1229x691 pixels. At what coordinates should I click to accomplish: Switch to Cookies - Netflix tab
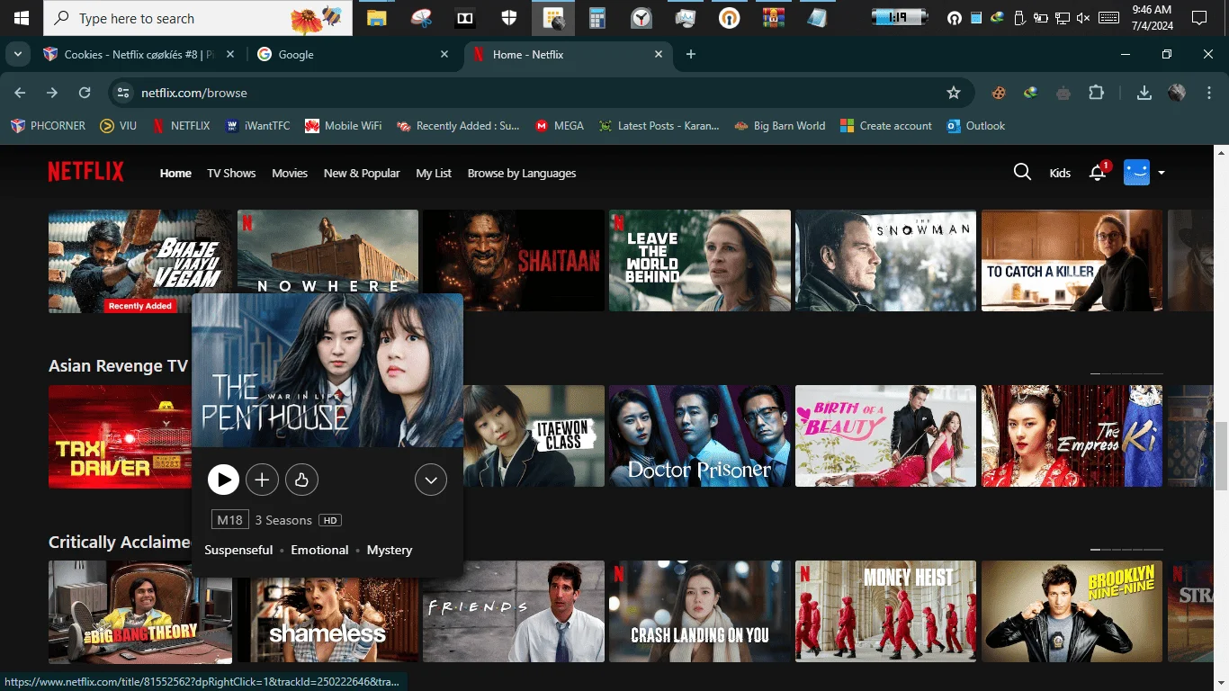[139, 54]
